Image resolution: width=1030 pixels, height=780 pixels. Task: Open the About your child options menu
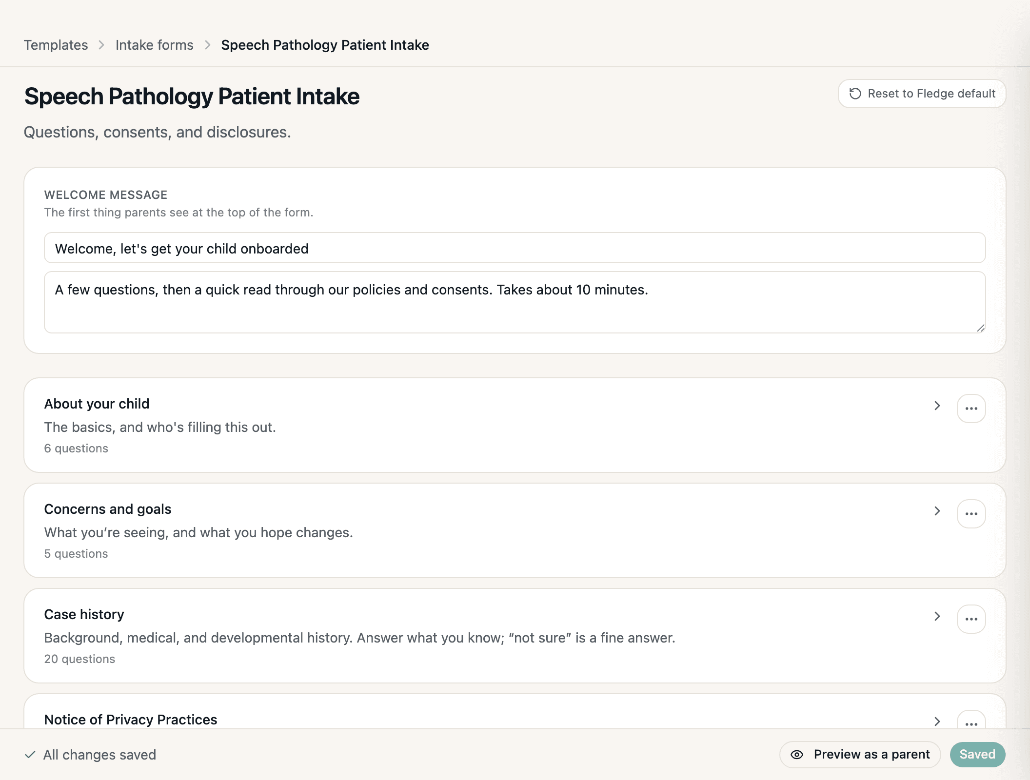(x=971, y=409)
